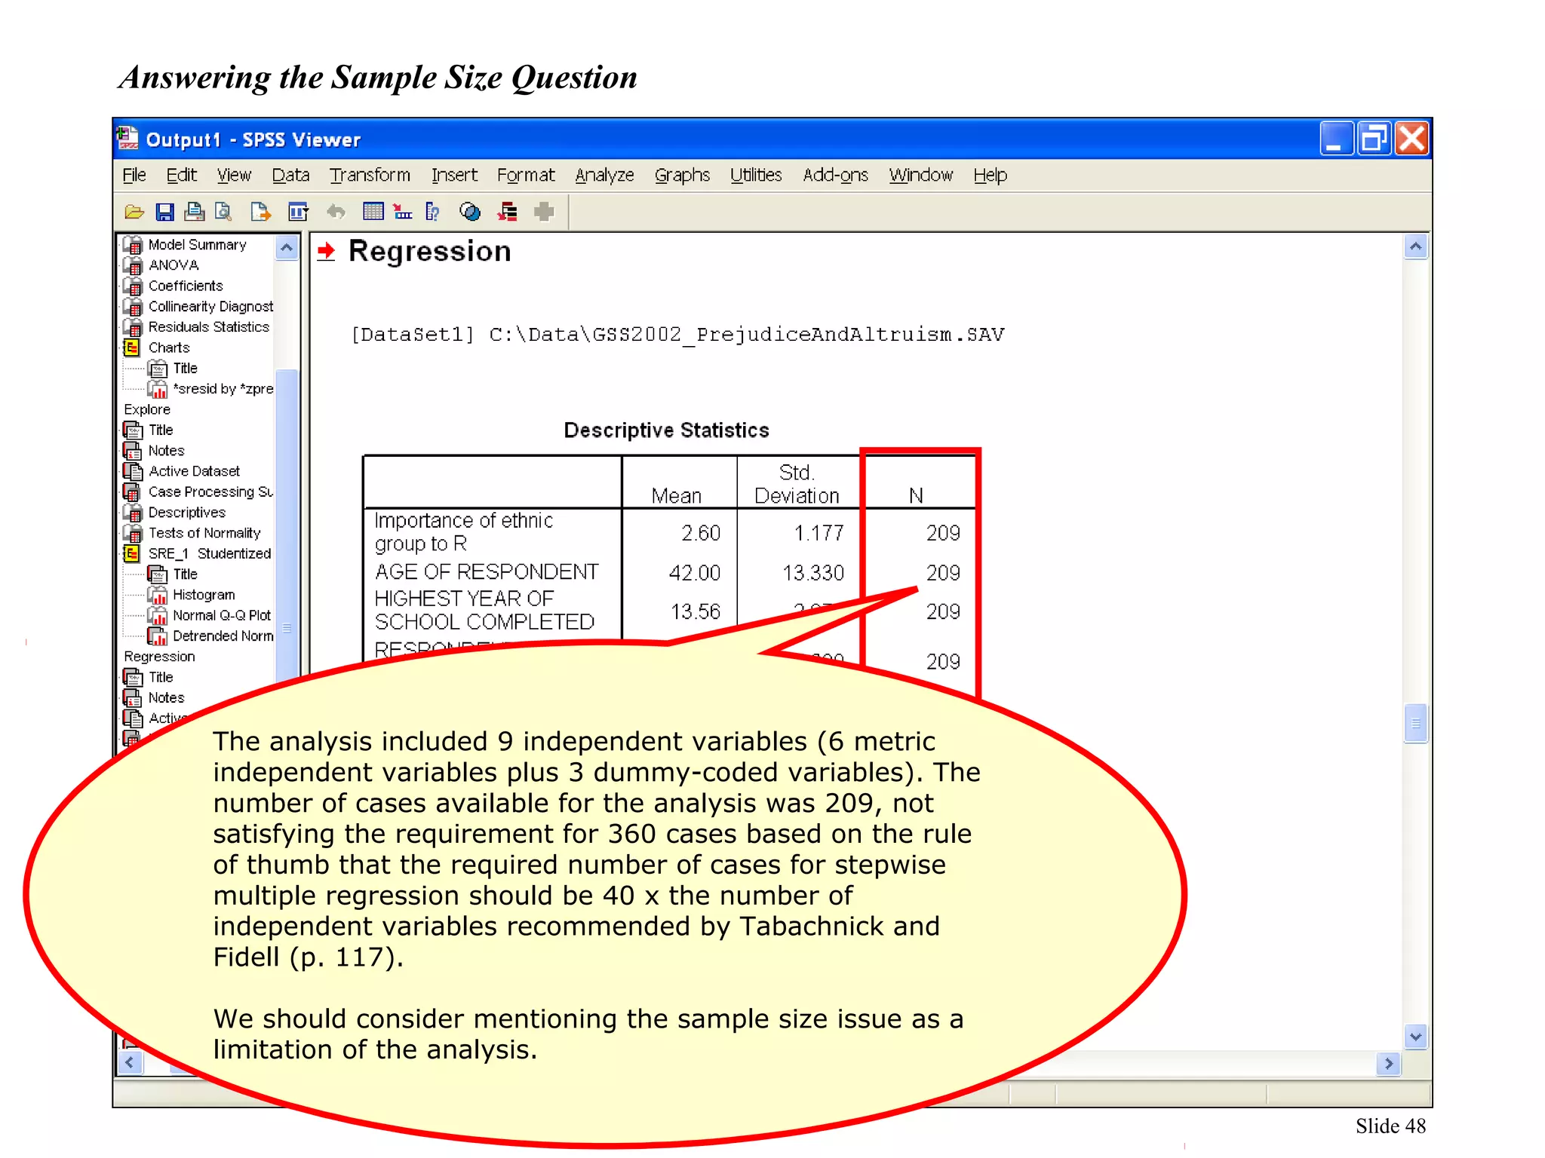Click the Print Preview icon
The height and width of the screenshot is (1158, 1545).
point(223,212)
